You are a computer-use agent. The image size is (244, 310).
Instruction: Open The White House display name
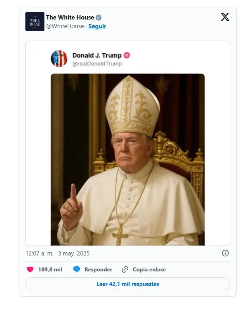(70, 18)
